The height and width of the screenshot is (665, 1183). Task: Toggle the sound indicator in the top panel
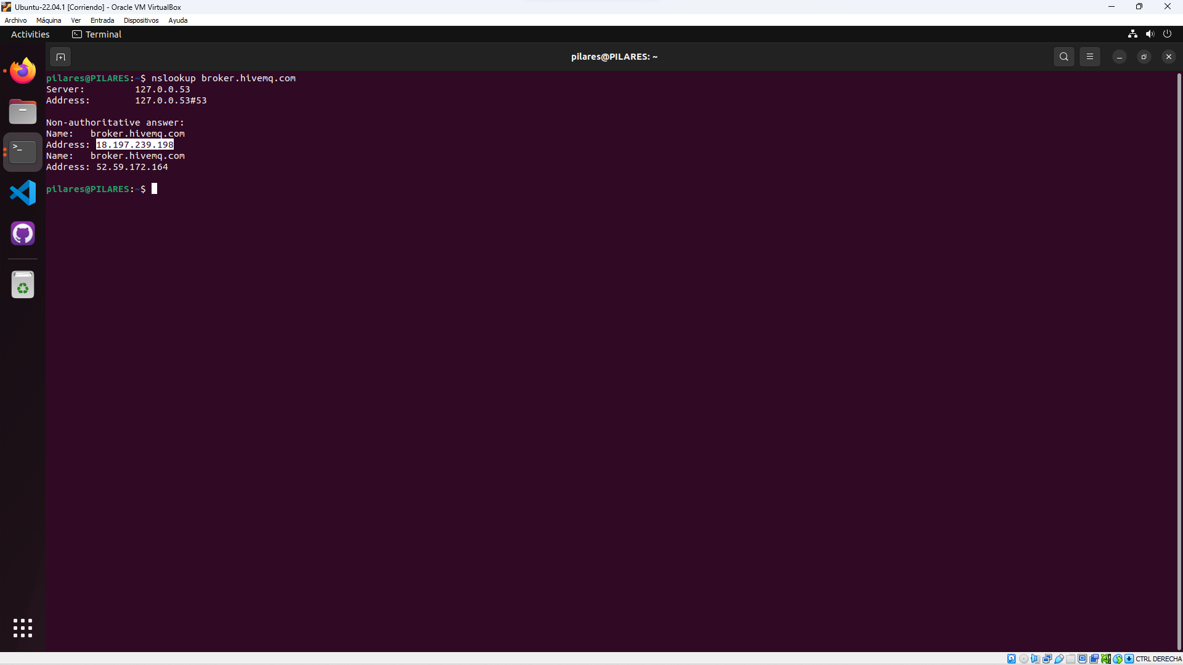point(1150,34)
